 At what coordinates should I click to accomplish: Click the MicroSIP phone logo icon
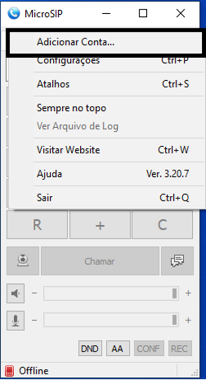14,14
